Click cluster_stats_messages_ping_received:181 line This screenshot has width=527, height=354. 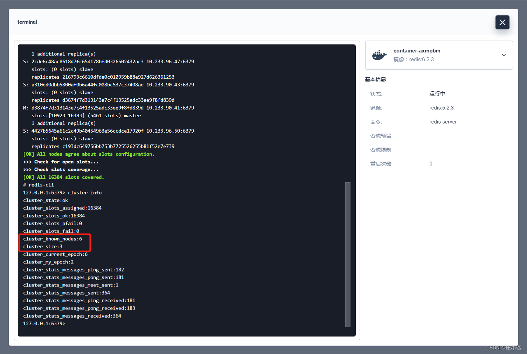79,300
